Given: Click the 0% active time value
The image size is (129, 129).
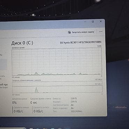Looking at the screenshot, I should pos(14,103).
